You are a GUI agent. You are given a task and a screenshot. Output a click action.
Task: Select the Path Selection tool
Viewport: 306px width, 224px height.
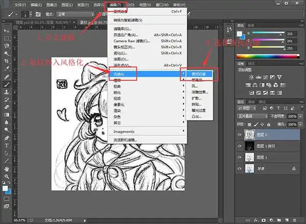7,153
